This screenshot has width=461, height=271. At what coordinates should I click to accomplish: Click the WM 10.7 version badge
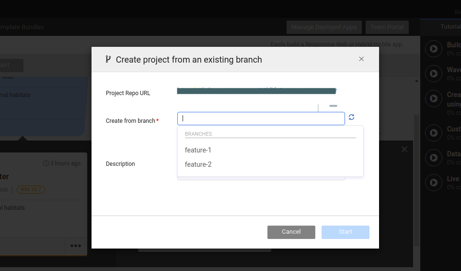pyautogui.click(x=31, y=189)
